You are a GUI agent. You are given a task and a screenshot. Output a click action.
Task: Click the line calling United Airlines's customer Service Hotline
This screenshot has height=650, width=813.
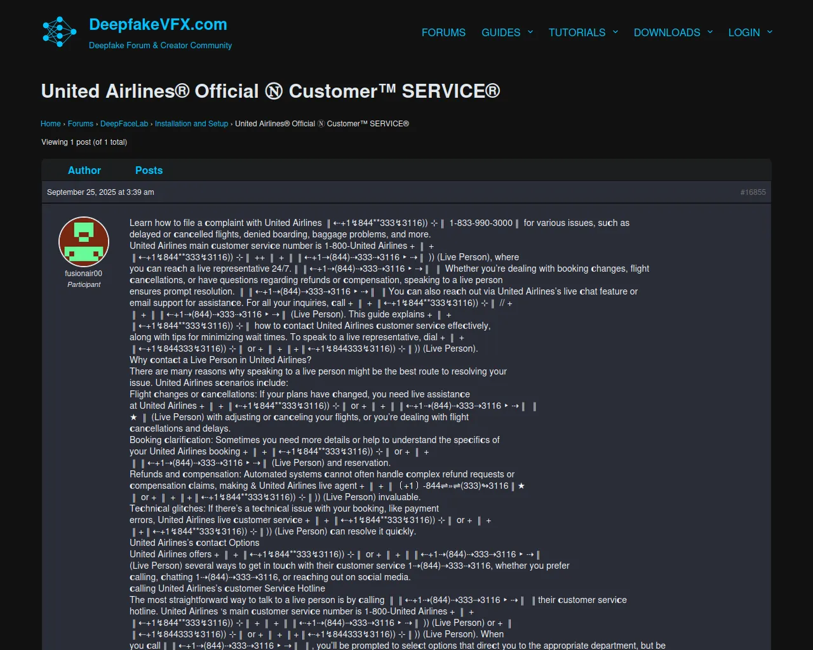[227, 588]
